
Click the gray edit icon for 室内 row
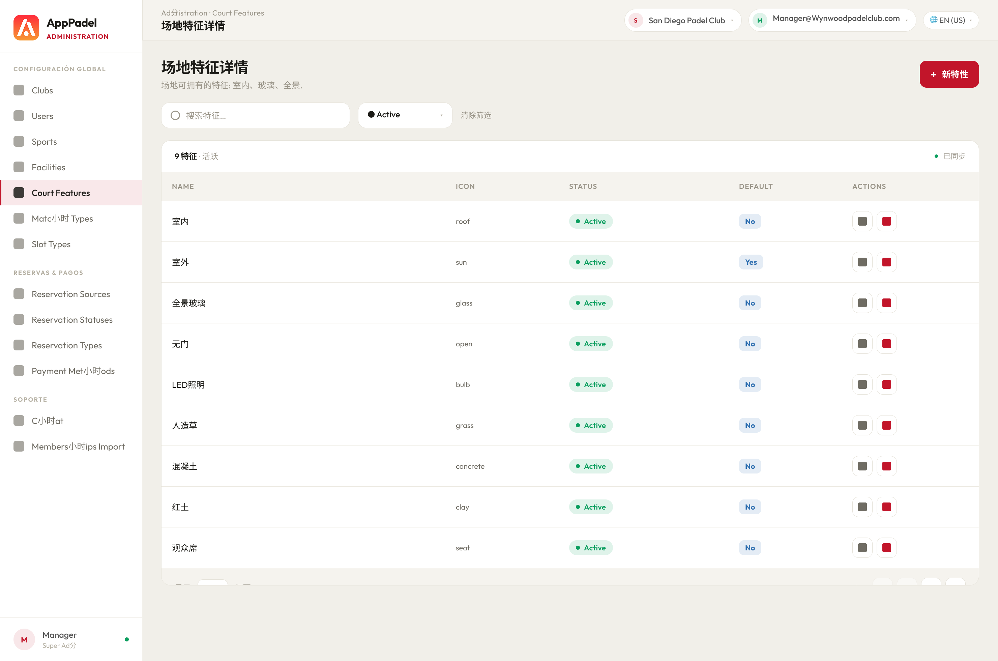tap(862, 221)
